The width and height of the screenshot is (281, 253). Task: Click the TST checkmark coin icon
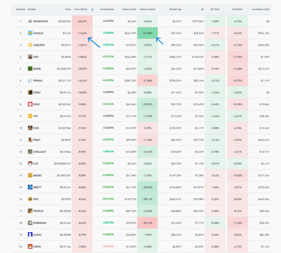coord(30,116)
